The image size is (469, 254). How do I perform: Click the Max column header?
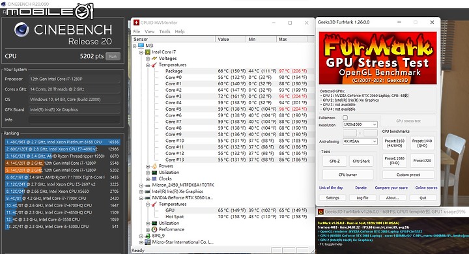(x=292, y=39)
